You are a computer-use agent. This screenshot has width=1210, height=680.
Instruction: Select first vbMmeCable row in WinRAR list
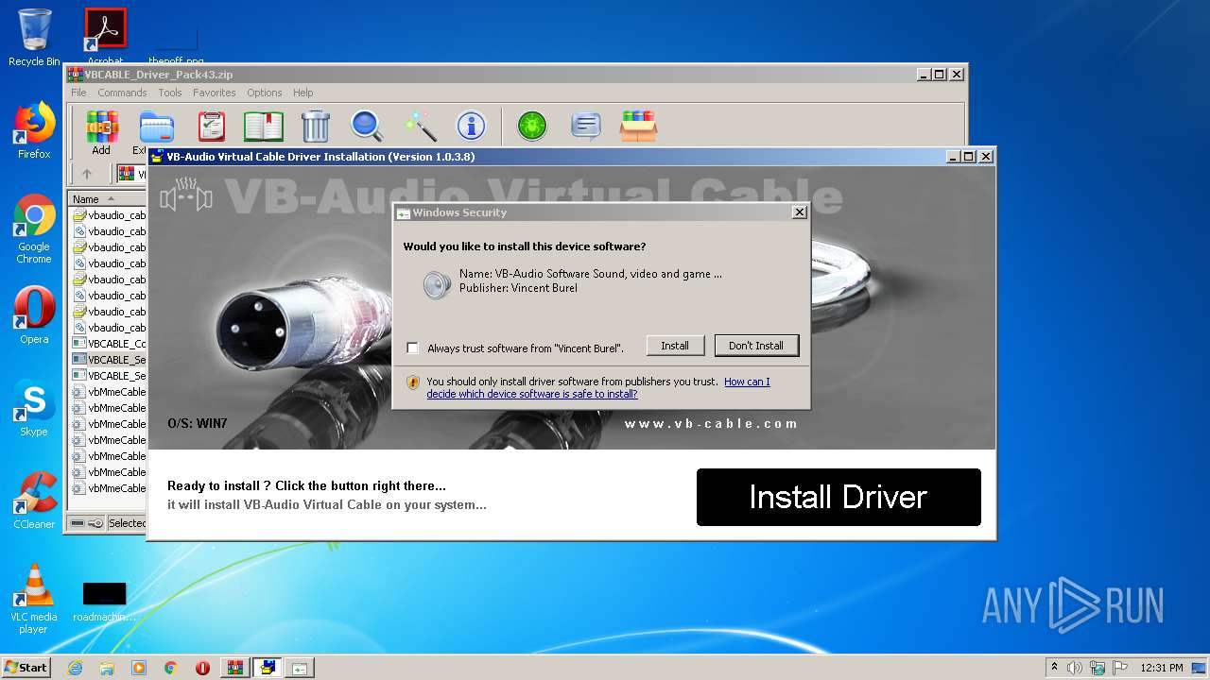click(109, 392)
